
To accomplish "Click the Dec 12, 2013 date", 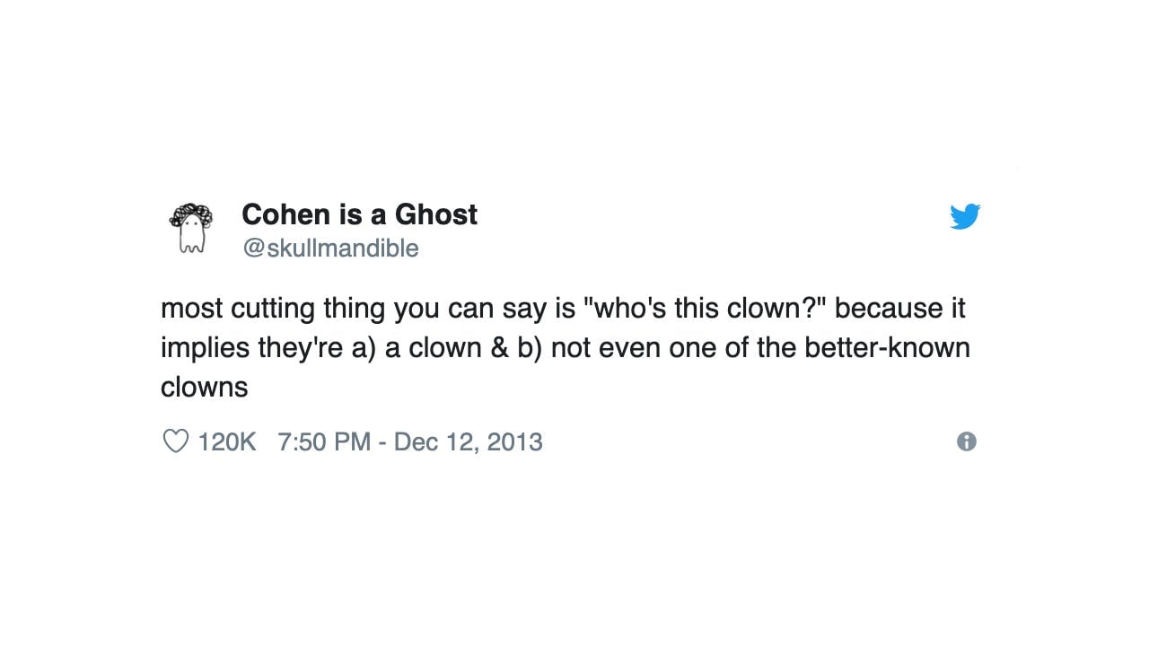I will pyautogui.click(x=468, y=441).
